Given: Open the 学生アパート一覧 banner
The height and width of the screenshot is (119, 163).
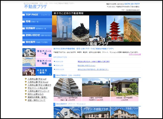Looking at the screenshot, I should [37, 53].
